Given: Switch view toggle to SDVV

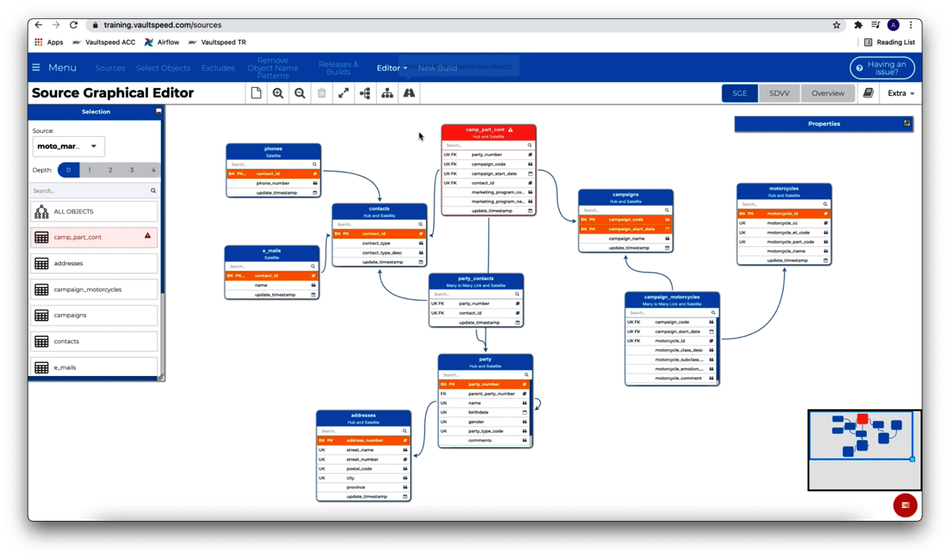Looking at the screenshot, I should (779, 93).
